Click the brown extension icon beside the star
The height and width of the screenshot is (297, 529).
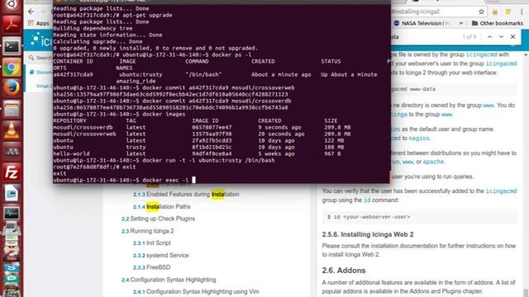point(495,12)
